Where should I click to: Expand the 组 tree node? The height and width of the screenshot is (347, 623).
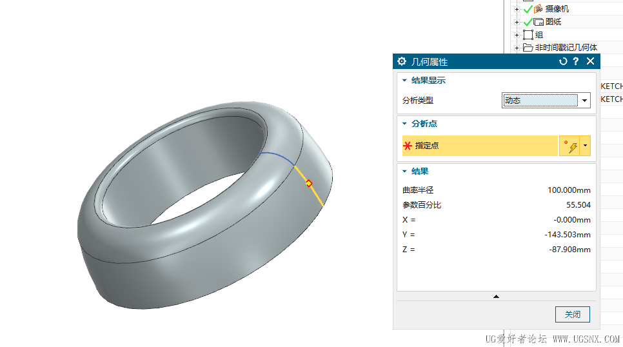(517, 35)
